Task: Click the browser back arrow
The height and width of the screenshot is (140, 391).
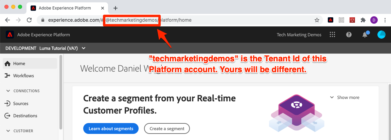Action: point(7,20)
